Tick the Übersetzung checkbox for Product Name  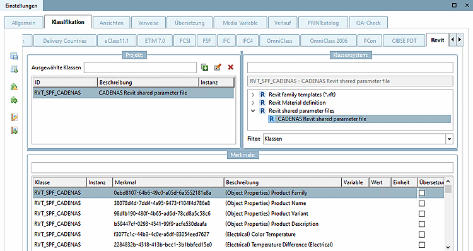point(422,203)
